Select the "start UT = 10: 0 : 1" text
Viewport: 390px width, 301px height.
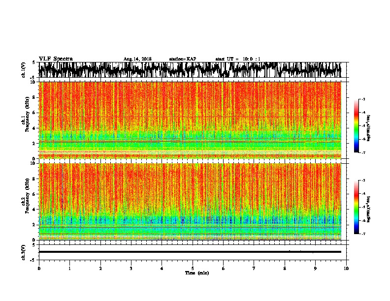[x=238, y=59]
